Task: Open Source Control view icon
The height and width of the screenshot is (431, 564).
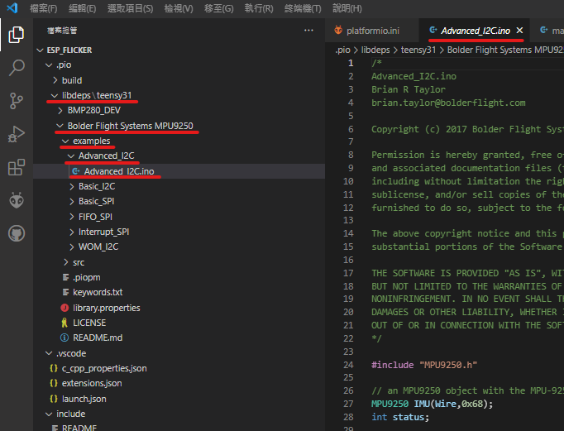Action: (x=17, y=101)
